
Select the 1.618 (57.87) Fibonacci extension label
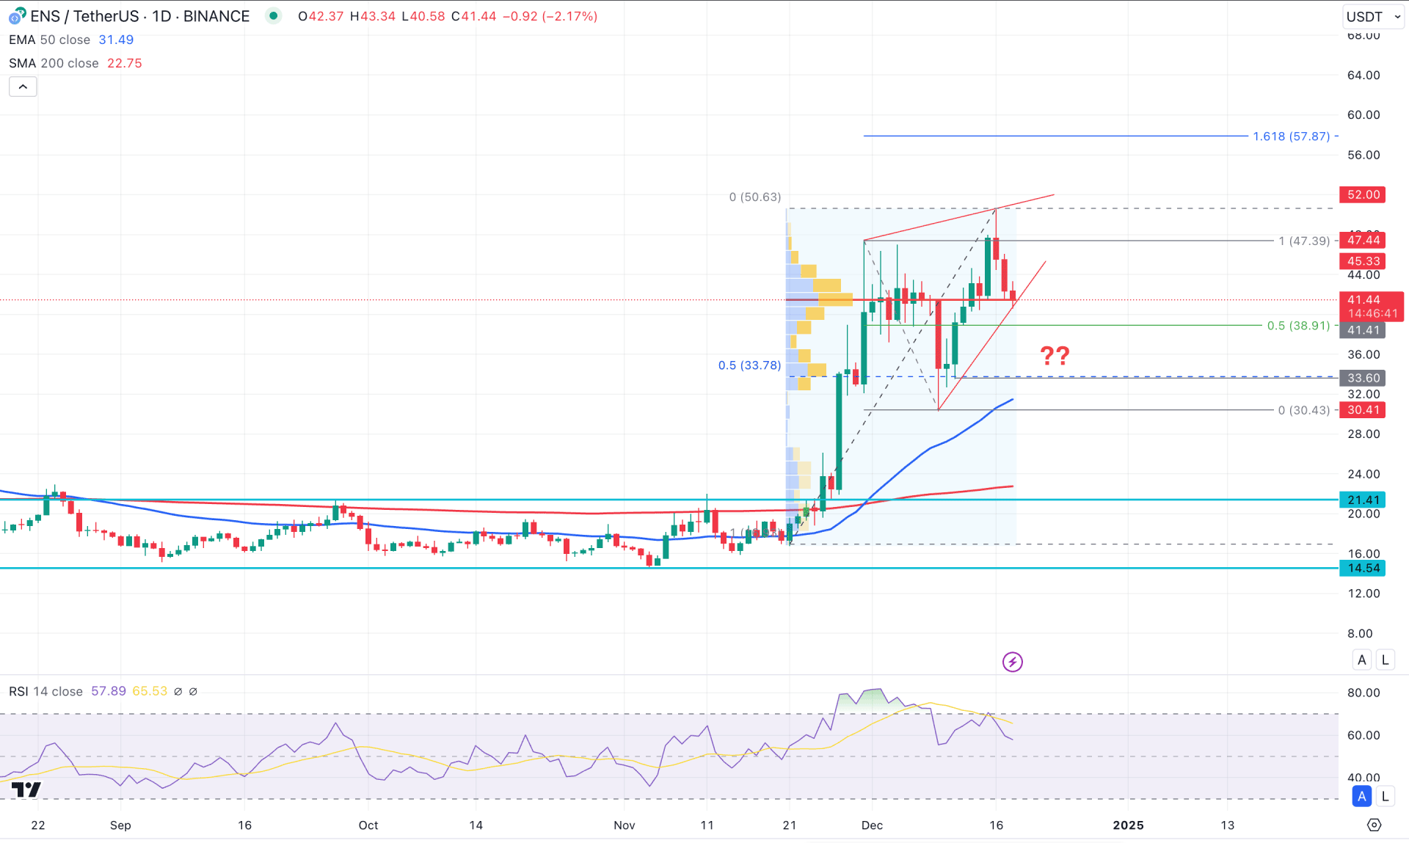[x=1291, y=136]
